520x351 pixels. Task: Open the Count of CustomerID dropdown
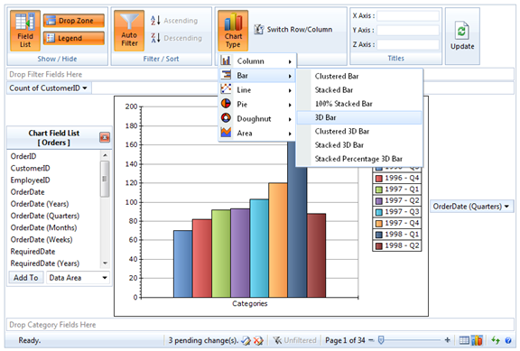click(x=49, y=88)
